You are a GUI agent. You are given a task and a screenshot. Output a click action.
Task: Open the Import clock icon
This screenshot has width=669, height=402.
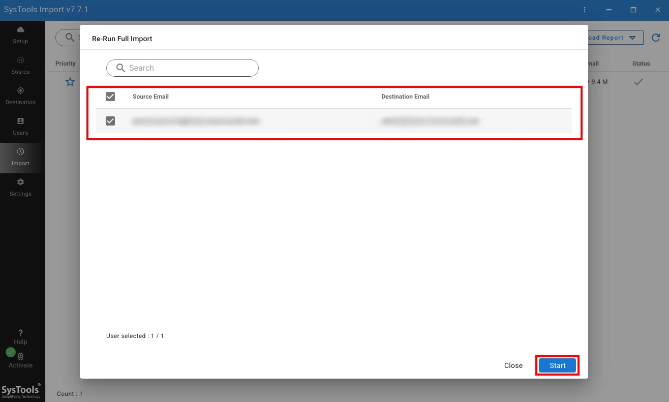pyautogui.click(x=20, y=151)
